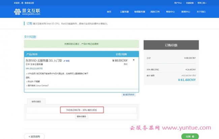Image resolution: width=219 pixels, height=139 pixels.
Task: Open the 新闻中心 navigation item
Action: click(x=186, y=12)
